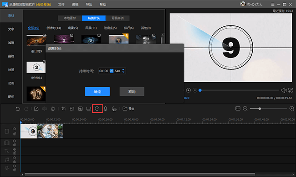Open the hamburger menu in title bar

coord(273,5)
